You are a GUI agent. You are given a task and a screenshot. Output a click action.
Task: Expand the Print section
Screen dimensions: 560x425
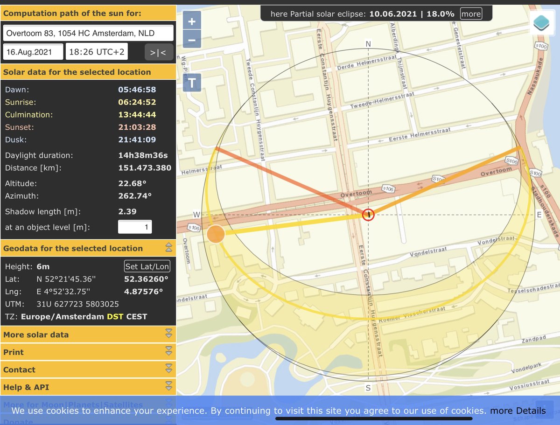tap(88, 352)
